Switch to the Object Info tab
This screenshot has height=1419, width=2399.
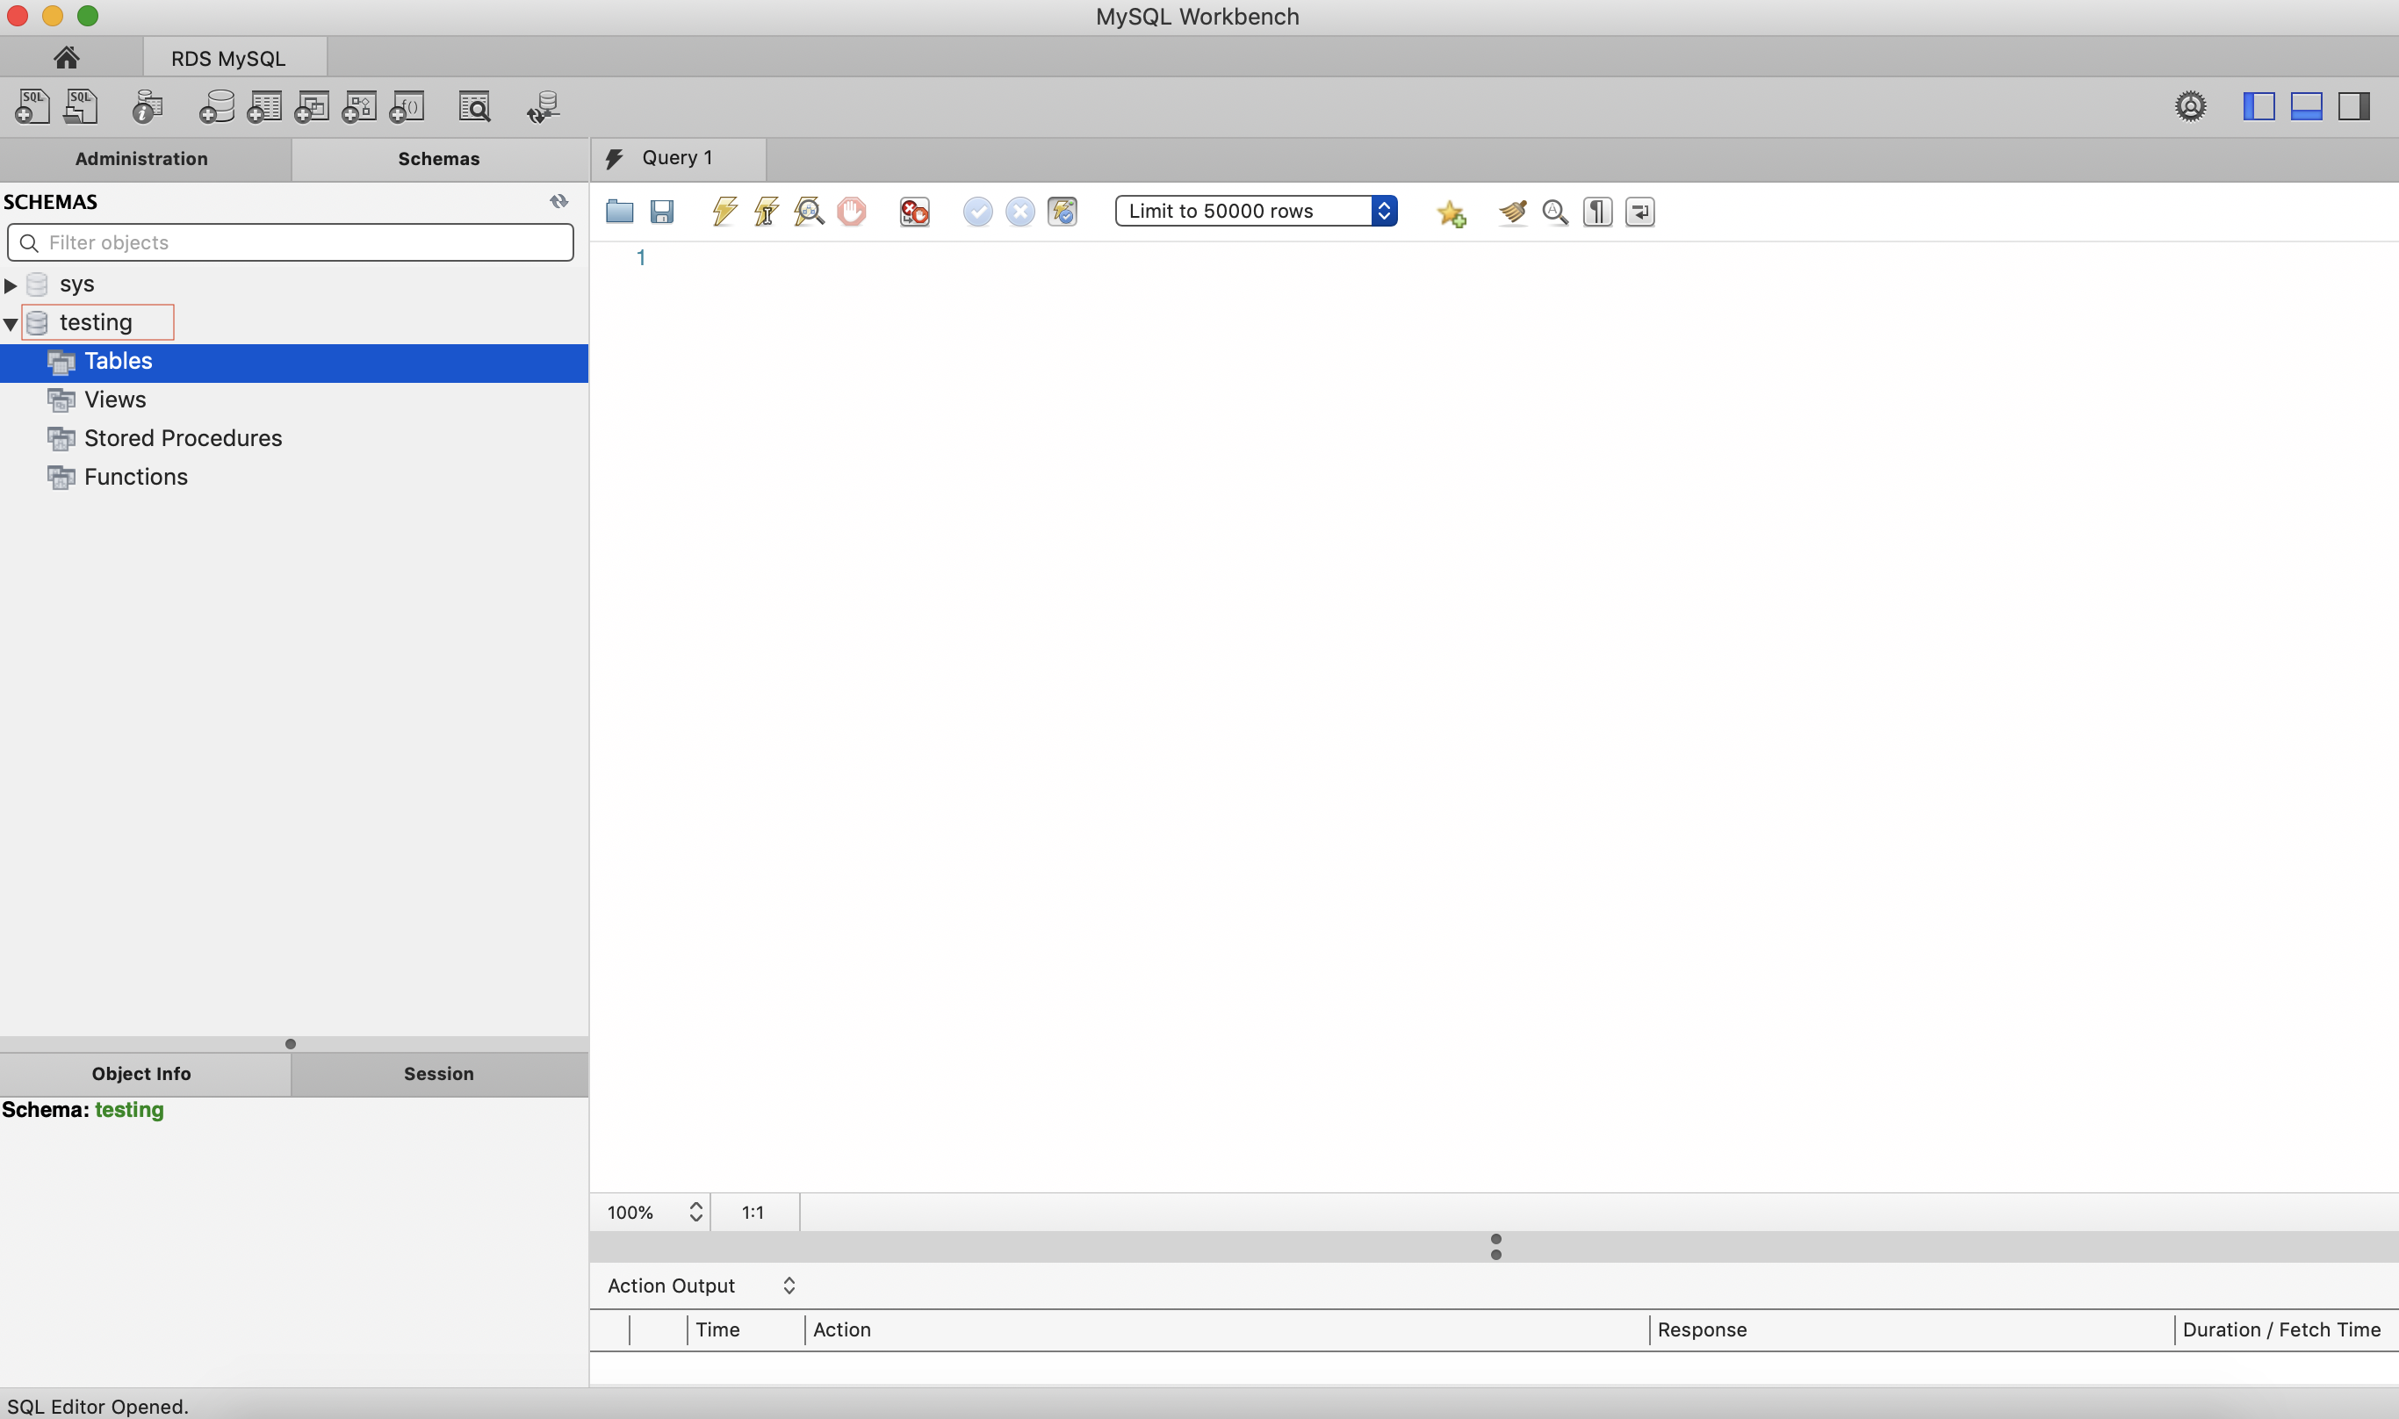[146, 1074]
